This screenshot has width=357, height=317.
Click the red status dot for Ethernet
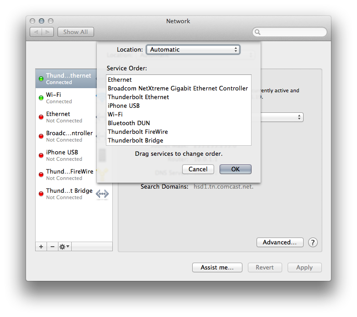41,117
